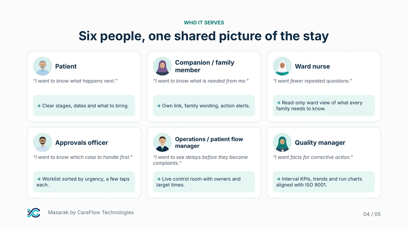Click the CareFlow wave logo

34,213
